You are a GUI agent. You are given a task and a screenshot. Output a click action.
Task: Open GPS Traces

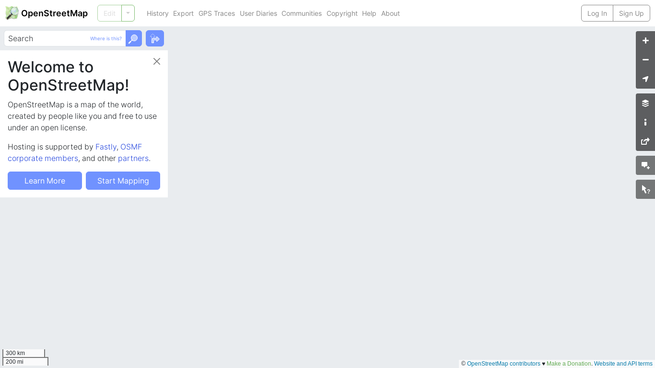217,13
